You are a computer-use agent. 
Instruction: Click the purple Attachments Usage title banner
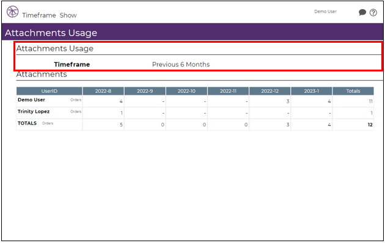193,32
